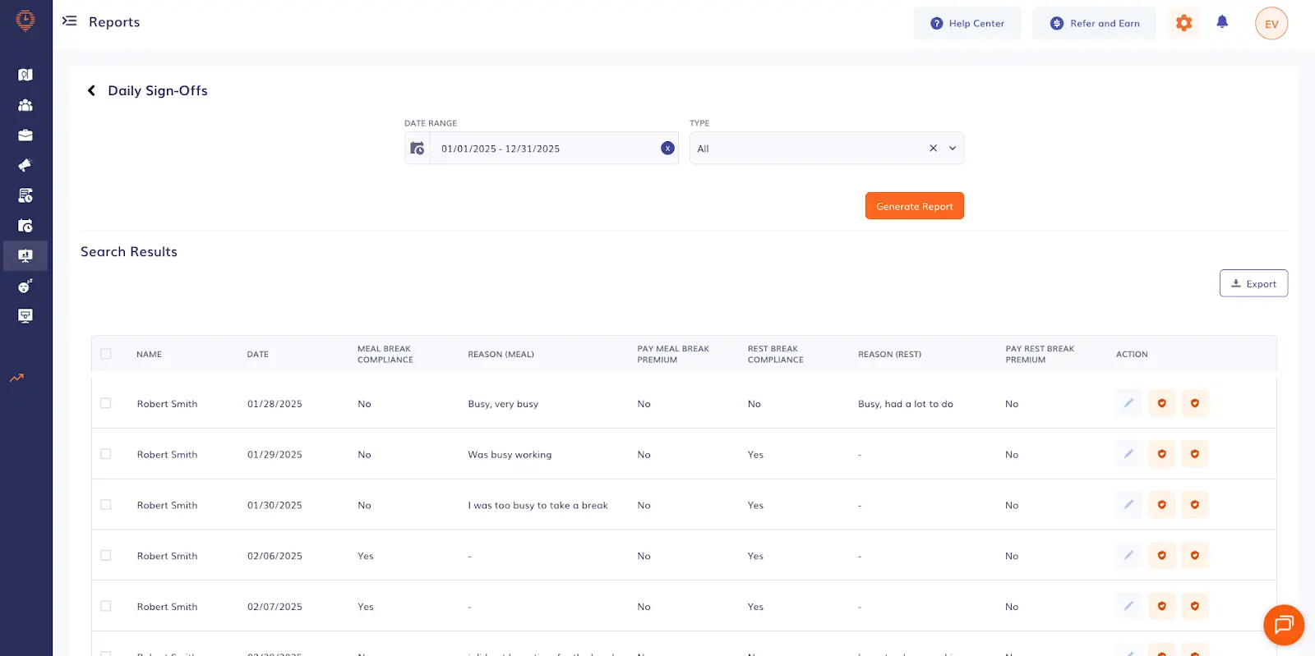Select the reports presentation board sidebar icon
Viewport: 1315px width, 656px height.
pyautogui.click(x=25, y=256)
